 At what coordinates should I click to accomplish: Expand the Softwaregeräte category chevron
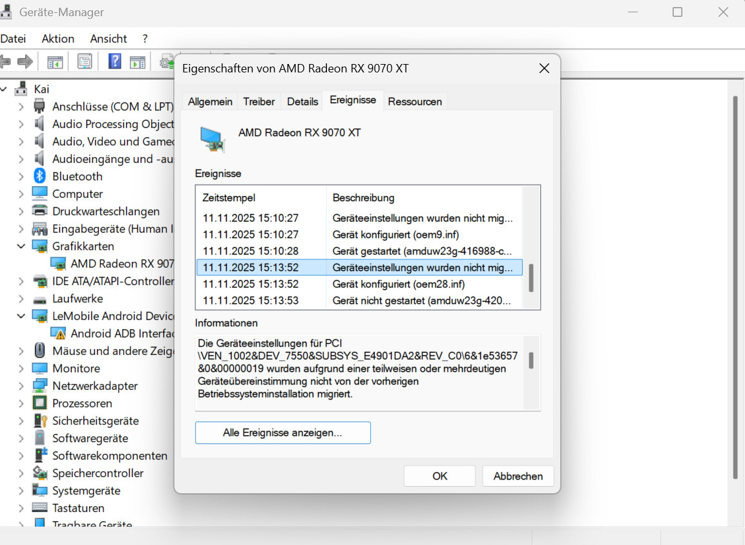pyautogui.click(x=21, y=438)
